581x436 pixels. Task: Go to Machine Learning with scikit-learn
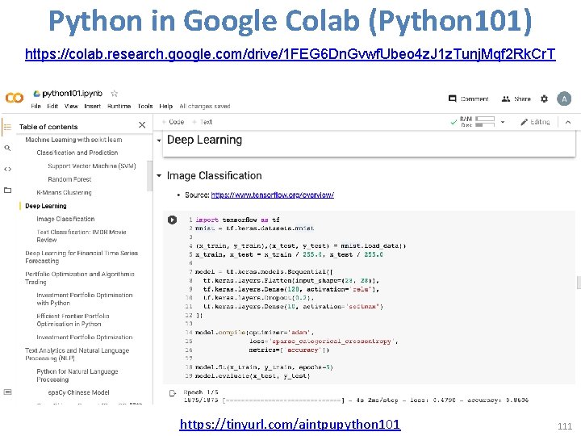pos(73,140)
